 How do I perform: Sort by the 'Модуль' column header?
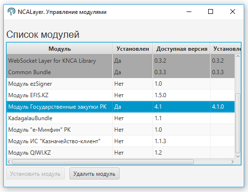59,49
